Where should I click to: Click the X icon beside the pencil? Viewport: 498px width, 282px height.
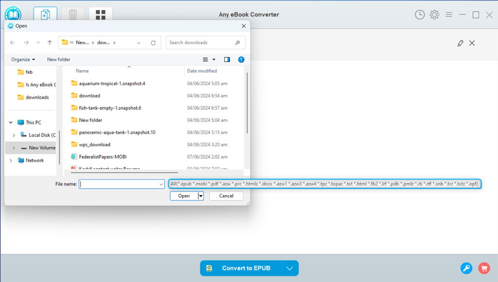pyautogui.click(x=472, y=43)
